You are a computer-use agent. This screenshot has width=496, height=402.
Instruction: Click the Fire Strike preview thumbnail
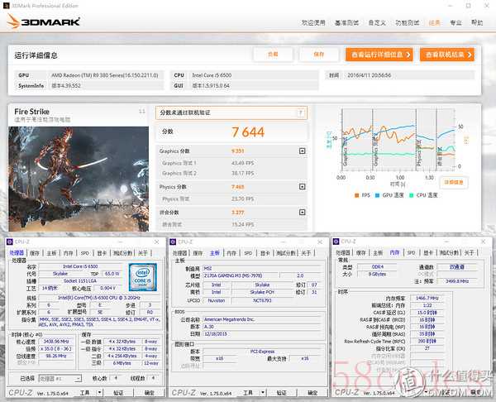tap(79, 179)
